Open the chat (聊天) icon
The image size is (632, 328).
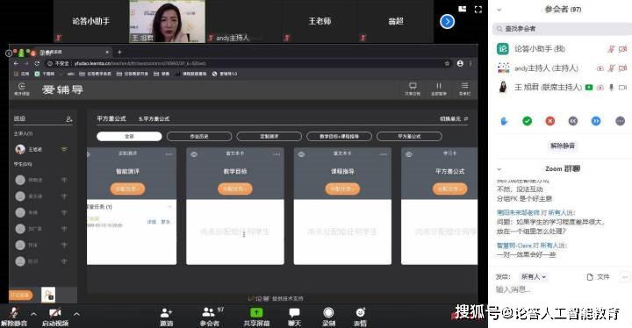pos(294,313)
